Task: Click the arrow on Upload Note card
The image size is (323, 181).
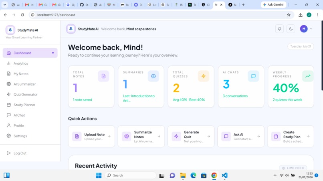Action: (109, 136)
